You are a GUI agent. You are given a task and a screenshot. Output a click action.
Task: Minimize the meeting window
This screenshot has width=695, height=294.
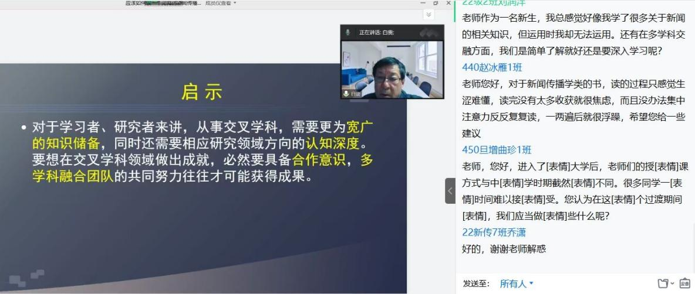423,3
